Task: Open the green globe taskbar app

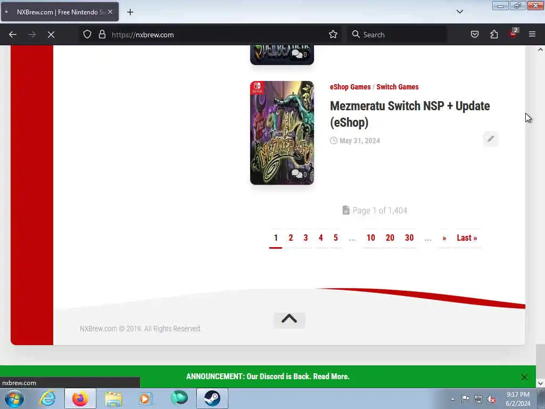Action: 179,398
